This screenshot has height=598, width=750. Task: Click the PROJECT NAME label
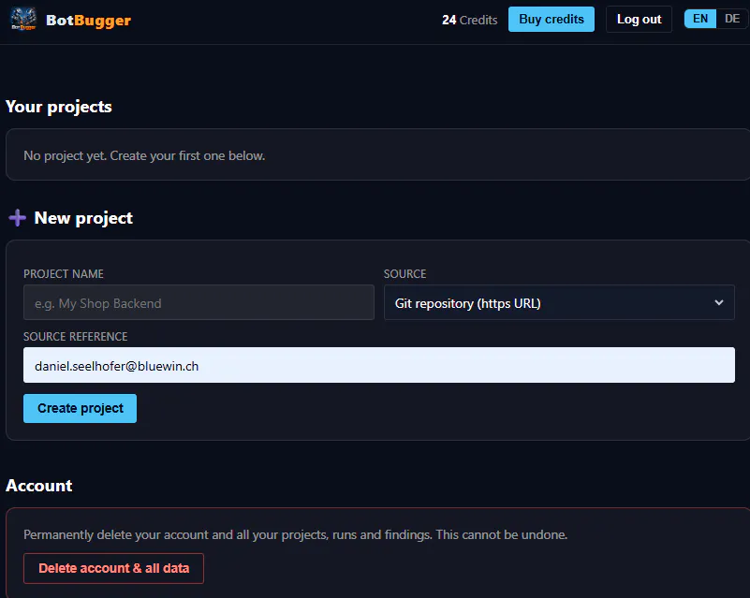pyautogui.click(x=64, y=274)
